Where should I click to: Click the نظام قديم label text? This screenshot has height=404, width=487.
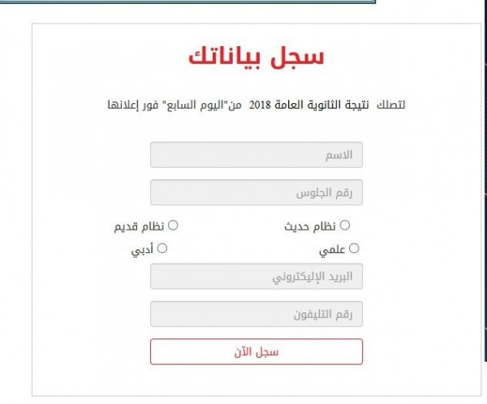140,226
